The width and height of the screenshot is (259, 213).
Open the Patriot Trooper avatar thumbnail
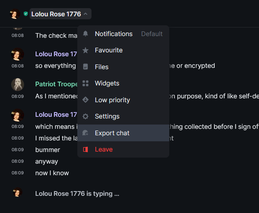[18, 85]
